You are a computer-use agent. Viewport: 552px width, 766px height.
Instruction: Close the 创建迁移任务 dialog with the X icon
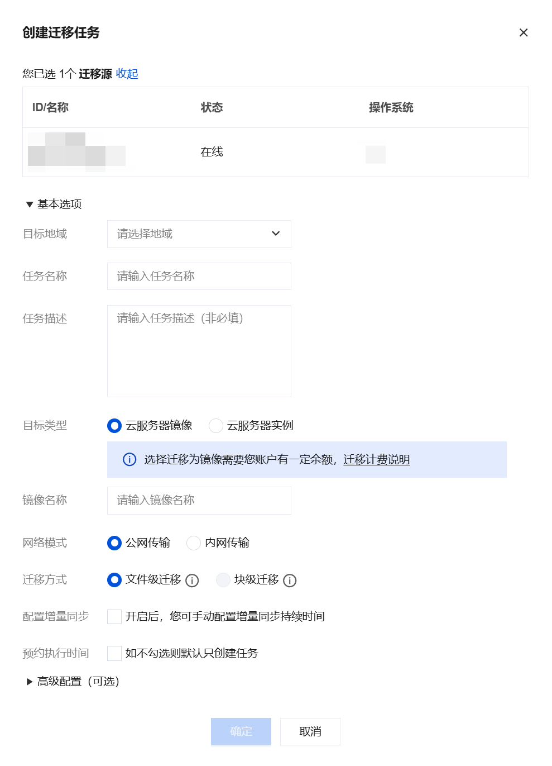[524, 32]
